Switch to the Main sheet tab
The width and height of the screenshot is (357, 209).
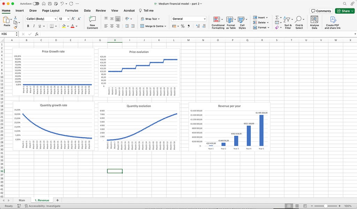(x=22, y=200)
